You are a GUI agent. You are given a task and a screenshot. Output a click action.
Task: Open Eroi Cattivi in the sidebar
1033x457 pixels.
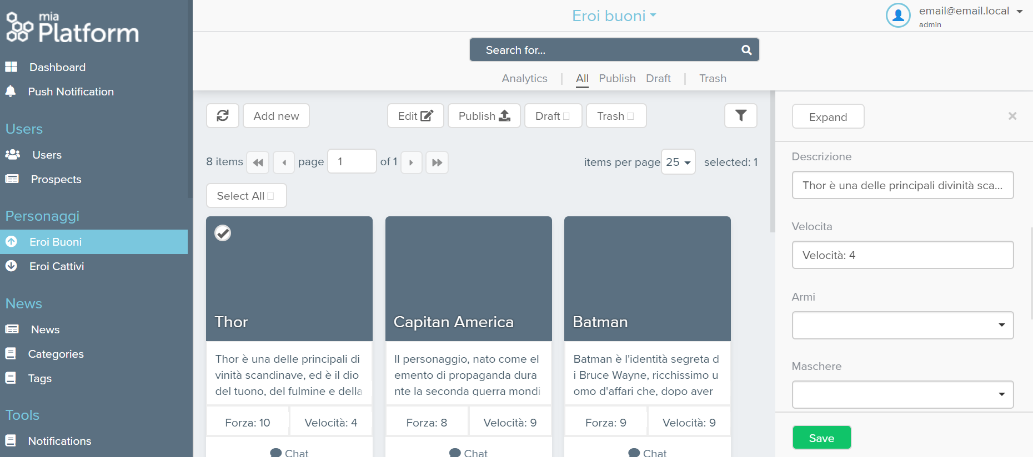(x=57, y=266)
